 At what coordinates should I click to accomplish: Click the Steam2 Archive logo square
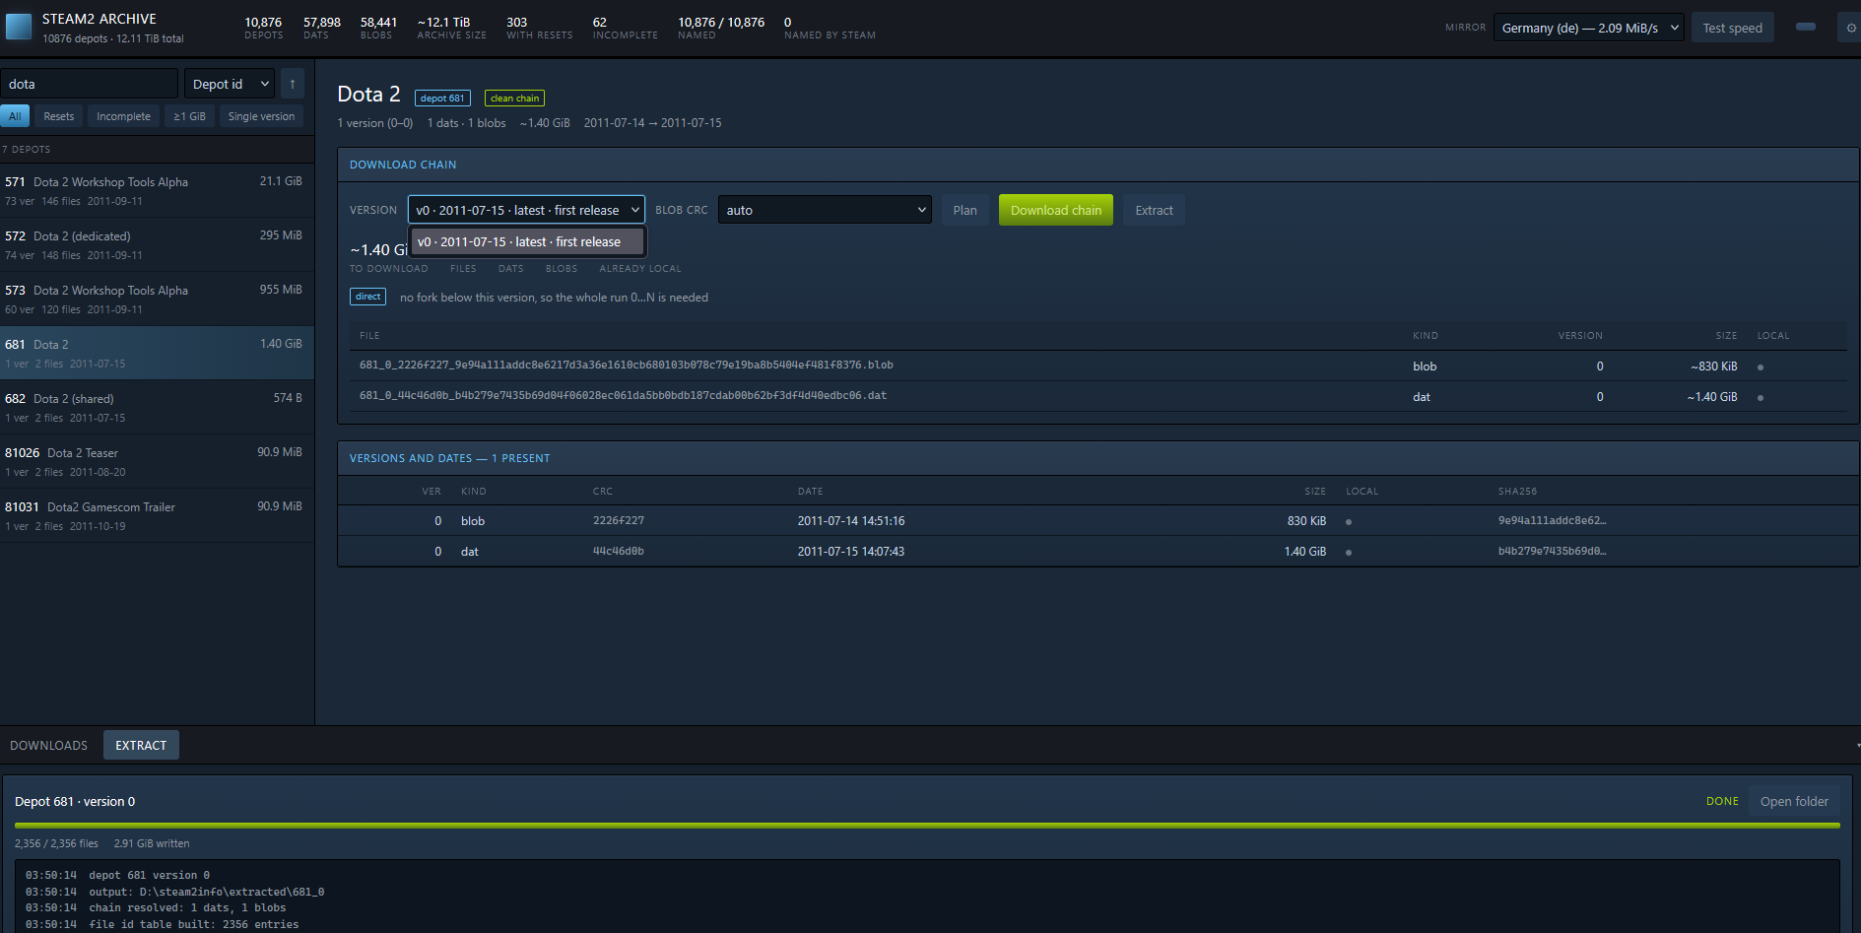[x=18, y=27]
